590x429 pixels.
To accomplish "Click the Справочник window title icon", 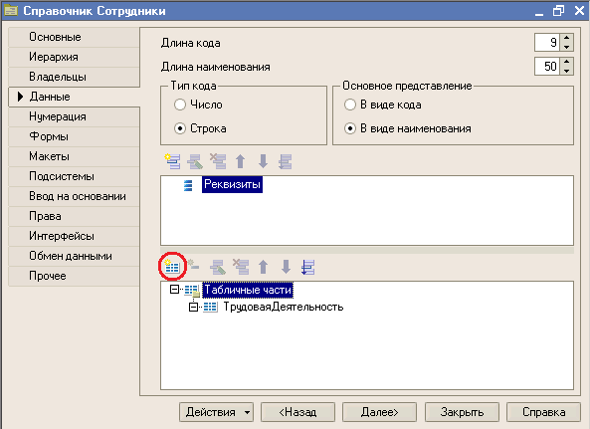I will click(x=11, y=11).
